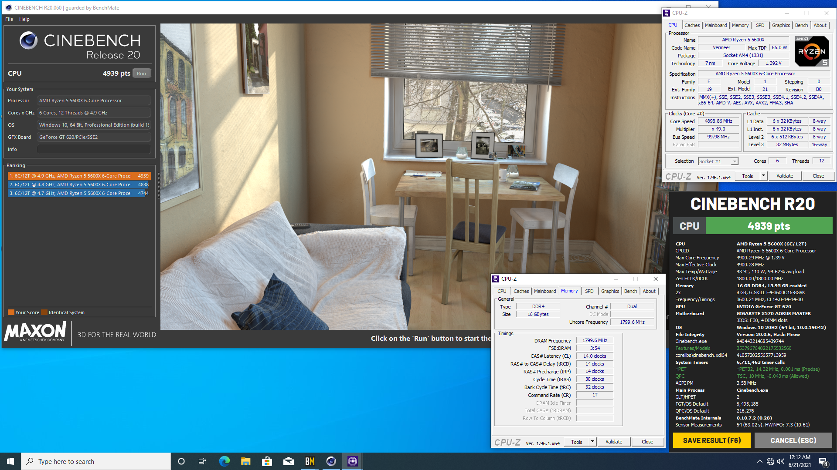The width and height of the screenshot is (837, 470).
Task: Switch to Caches tab in the CPU-Z Memory window
Action: pyautogui.click(x=521, y=291)
